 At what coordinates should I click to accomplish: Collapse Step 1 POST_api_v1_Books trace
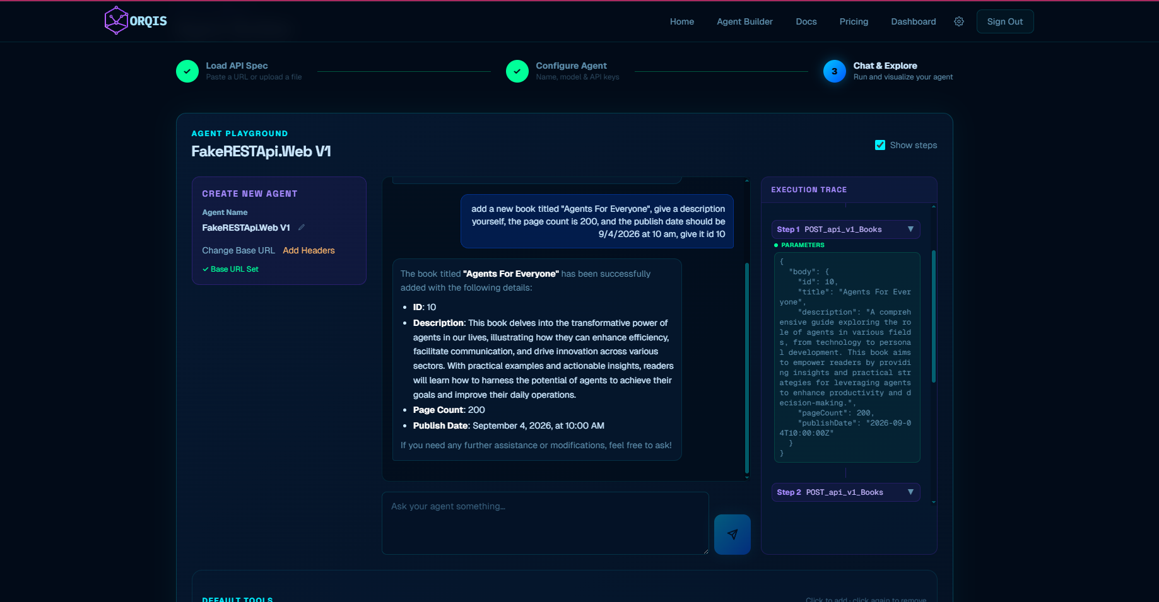910,229
